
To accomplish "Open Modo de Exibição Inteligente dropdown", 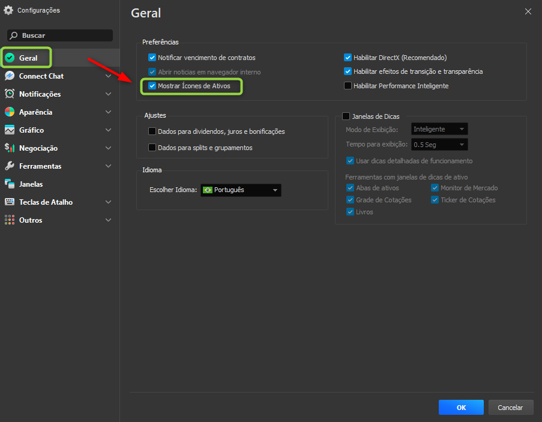I will (x=439, y=129).
